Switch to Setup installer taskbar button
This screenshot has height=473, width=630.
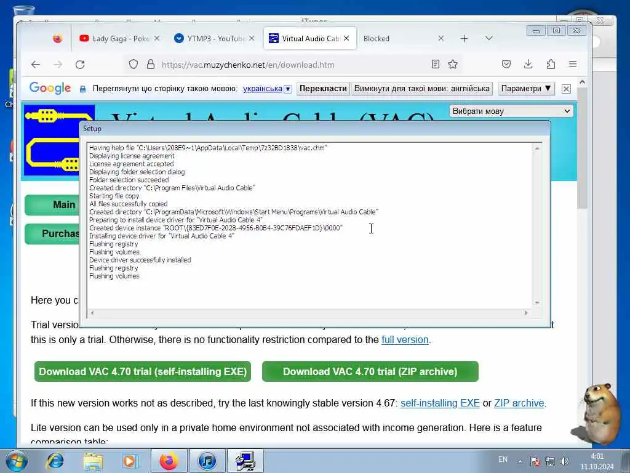pos(245,461)
